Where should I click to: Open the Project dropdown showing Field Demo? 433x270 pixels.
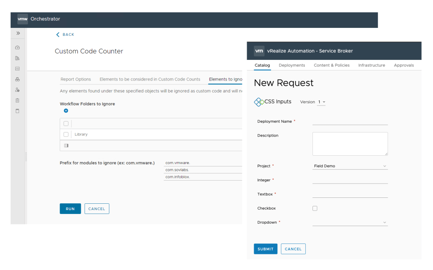click(350, 166)
